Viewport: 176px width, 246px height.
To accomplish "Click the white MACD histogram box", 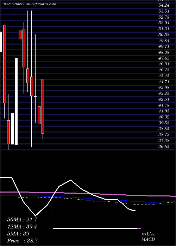I will tap(97, 228).
